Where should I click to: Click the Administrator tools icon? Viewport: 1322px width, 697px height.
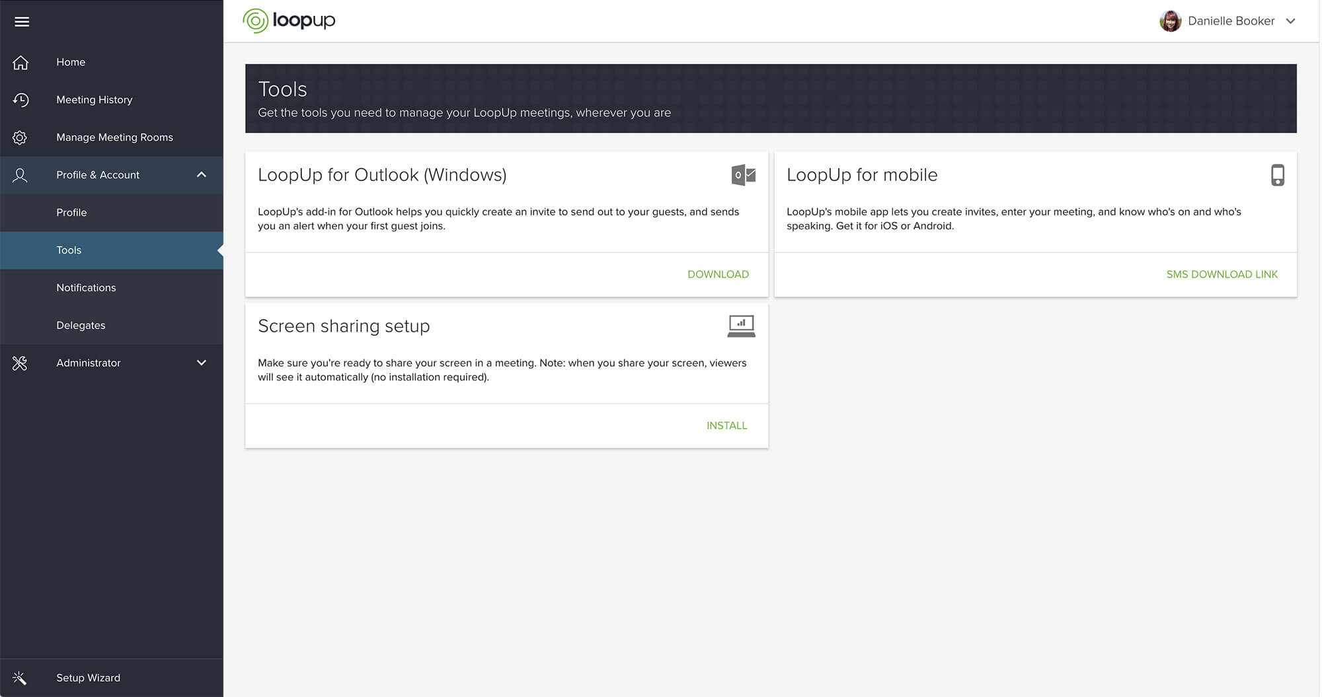click(x=20, y=363)
